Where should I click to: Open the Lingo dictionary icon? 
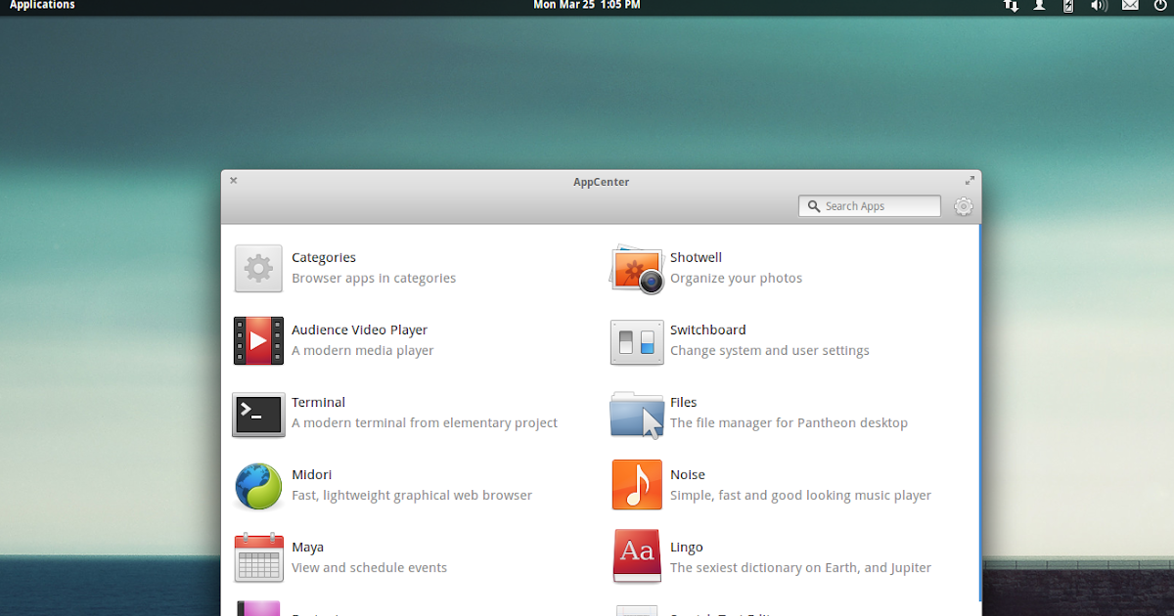(x=637, y=556)
